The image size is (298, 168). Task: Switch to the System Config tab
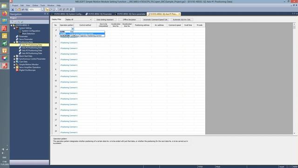(x=67, y=14)
